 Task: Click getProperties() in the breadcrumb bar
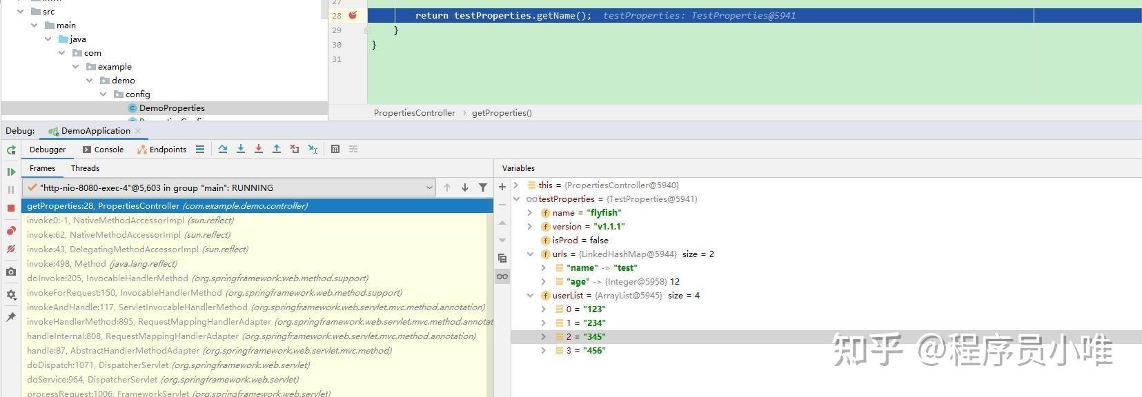[502, 113]
